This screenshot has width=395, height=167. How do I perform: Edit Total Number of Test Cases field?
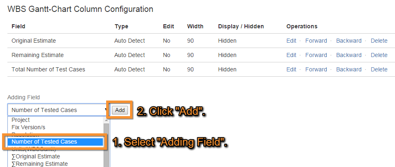[x=291, y=69]
